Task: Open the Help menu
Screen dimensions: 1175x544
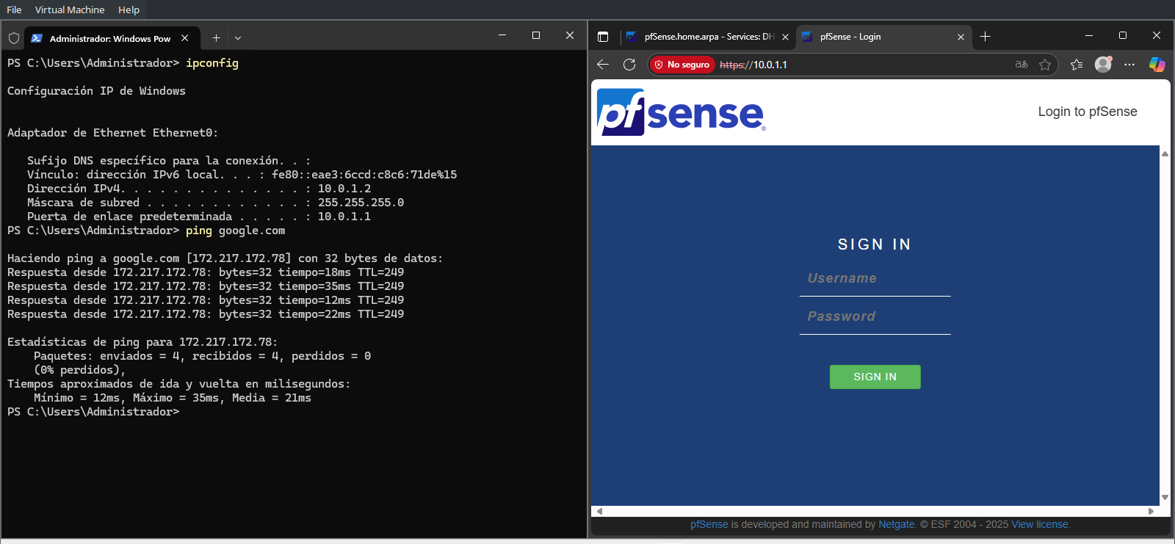Action: click(129, 10)
